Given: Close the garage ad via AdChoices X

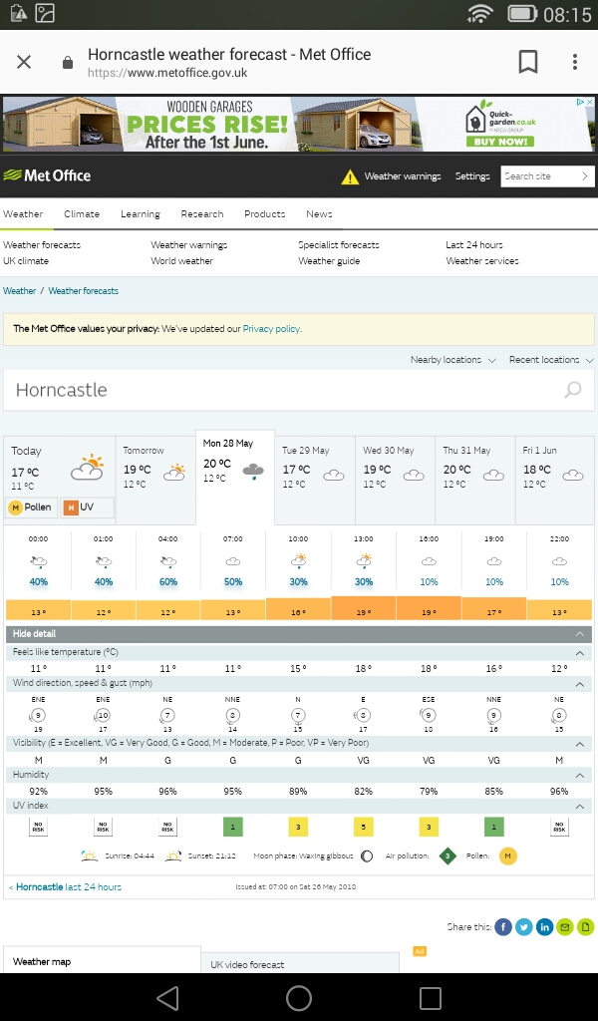Looking at the screenshot, I should click(x=589, y=103).
